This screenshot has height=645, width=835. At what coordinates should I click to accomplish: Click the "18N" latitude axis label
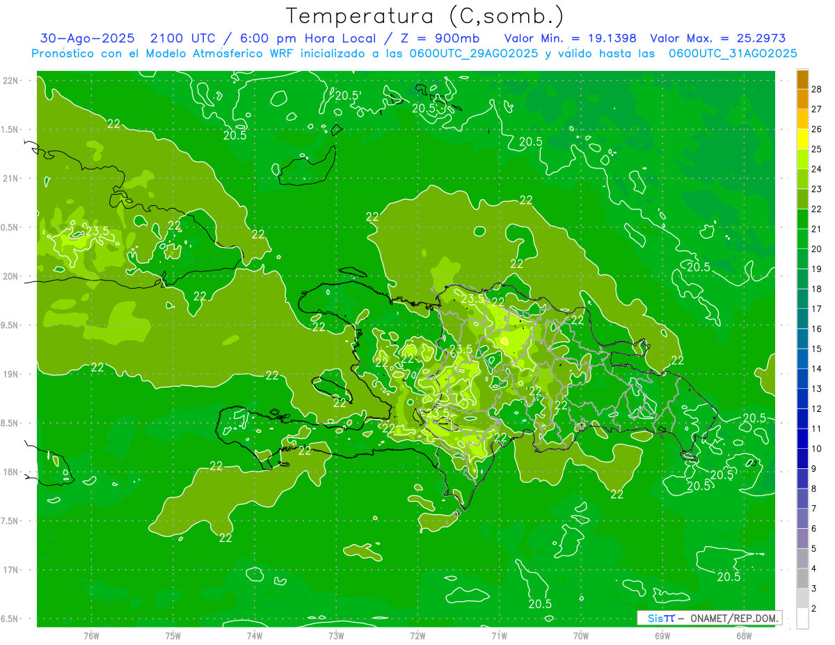(11, 472)
